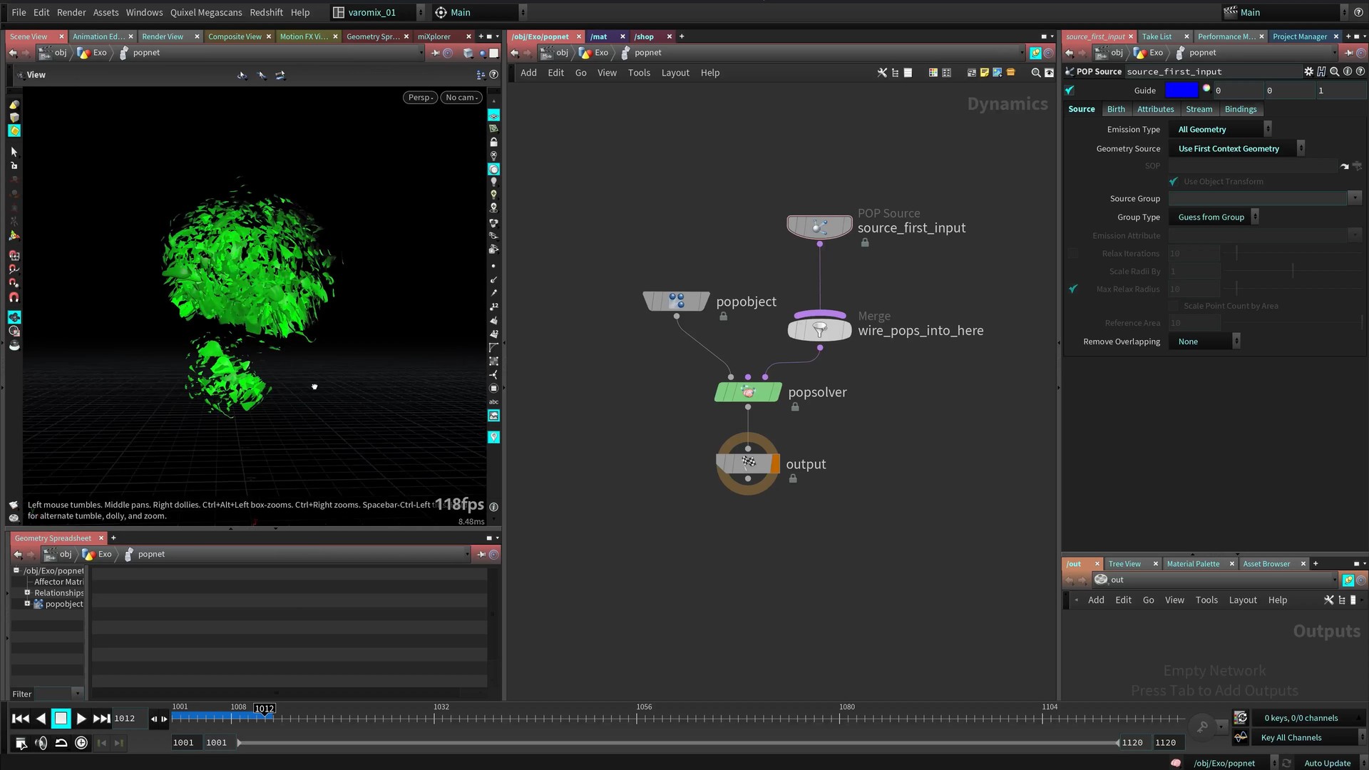This screenshot has height=770, width=1369.
Task: Toggle real-time playback clock icon
Action: [x=81, y=743]
